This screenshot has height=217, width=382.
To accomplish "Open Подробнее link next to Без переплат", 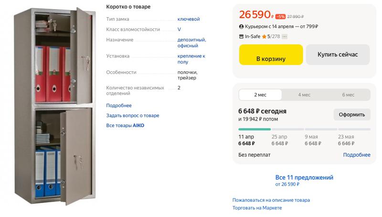I will coord(357,155).
